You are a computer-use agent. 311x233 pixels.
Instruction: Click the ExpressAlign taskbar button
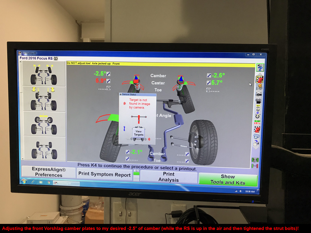click(x=67, y=184)
